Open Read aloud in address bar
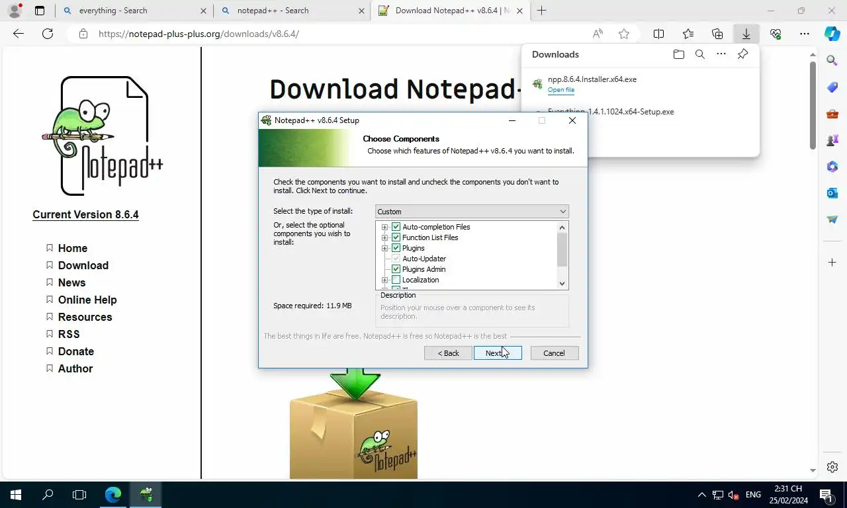Viewport: 847px width, 508px height. pos(598,34)
